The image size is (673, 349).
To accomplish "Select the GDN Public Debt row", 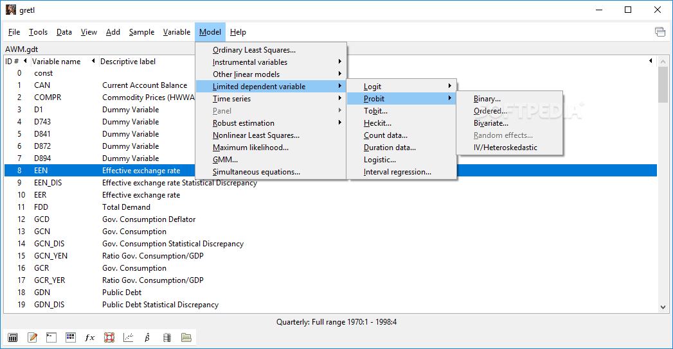I will (x=330, y=292).
